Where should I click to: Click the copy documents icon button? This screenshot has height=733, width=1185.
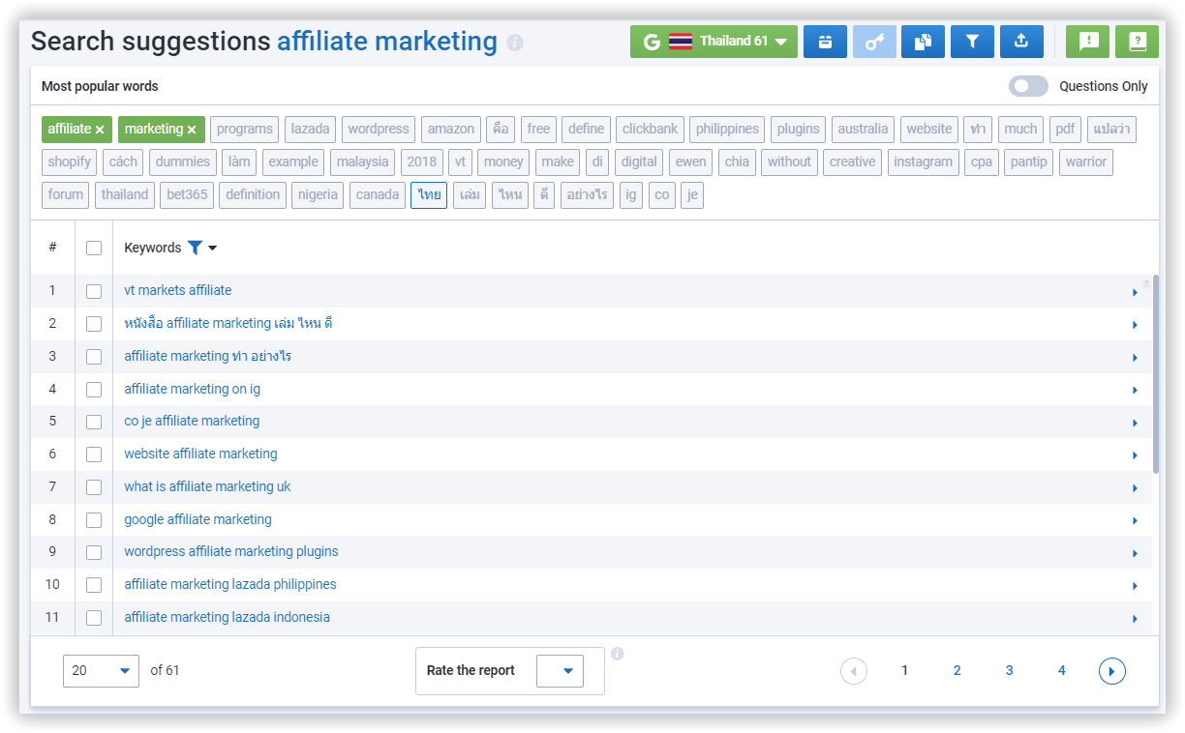923,42
